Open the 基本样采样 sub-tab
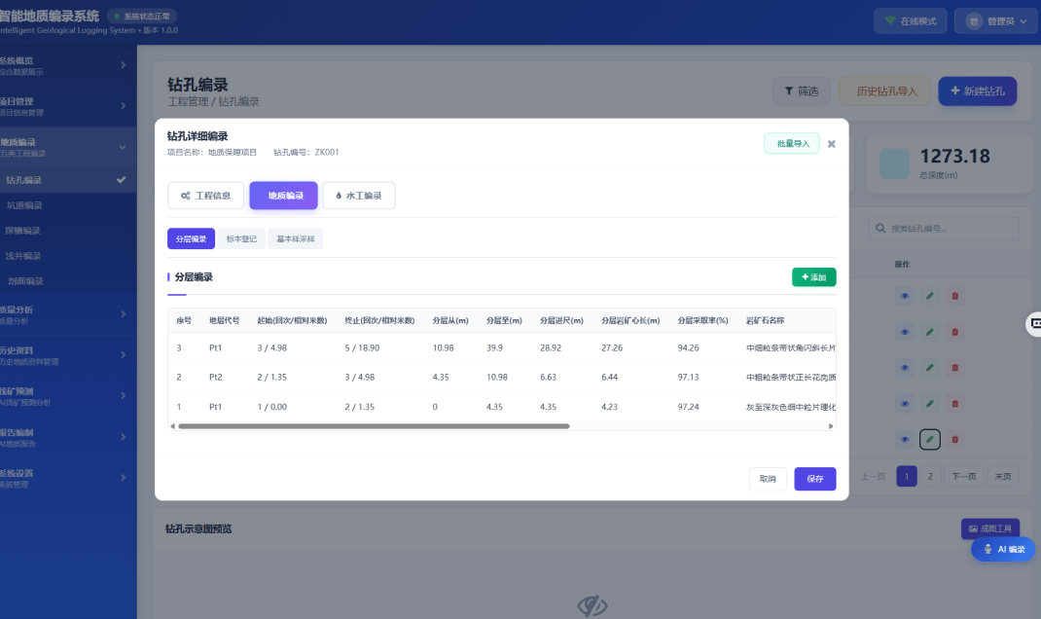This screenshot has width=1041, height=619. pyautogui.click(x=296, y=239)
